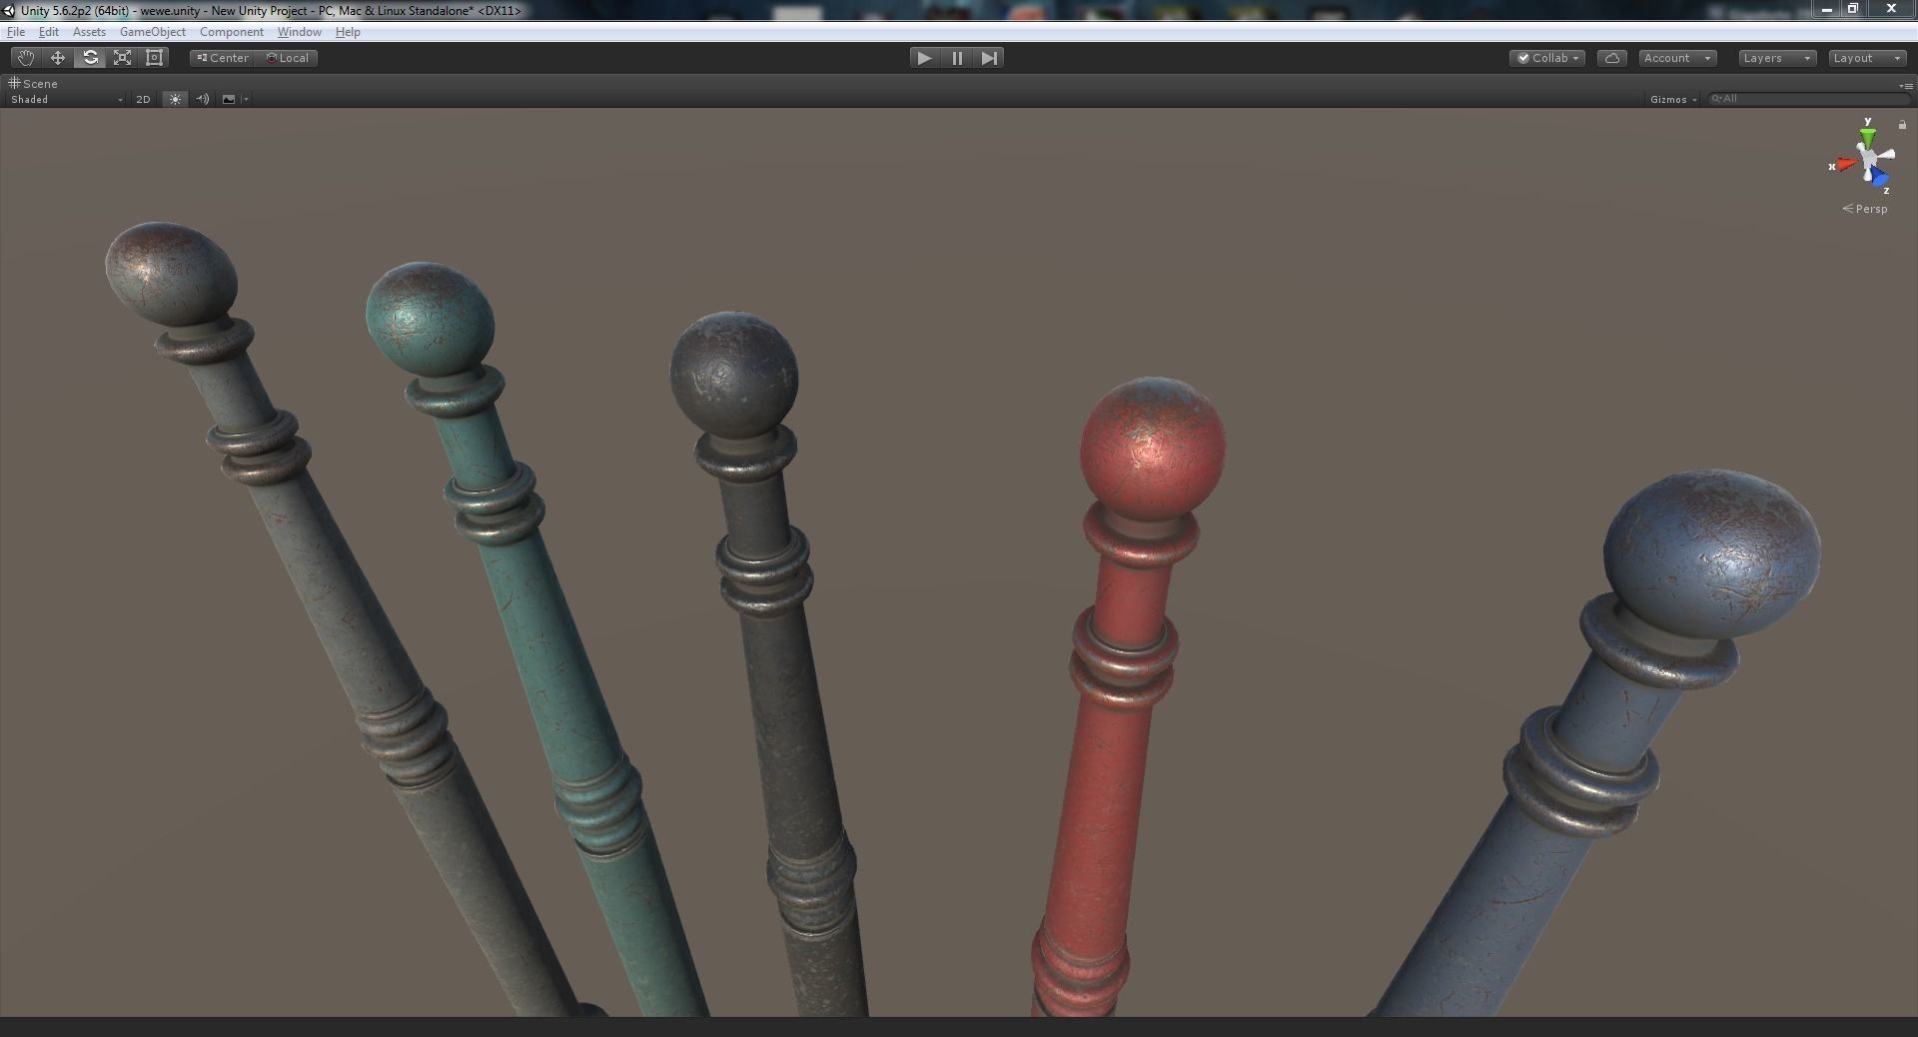Select the Rotate tool
Image resolution: width=1918 pixels, height=1037 pixels.
point(90,58)
